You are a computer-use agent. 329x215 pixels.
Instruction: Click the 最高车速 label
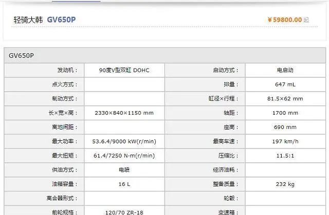(226, 141)
